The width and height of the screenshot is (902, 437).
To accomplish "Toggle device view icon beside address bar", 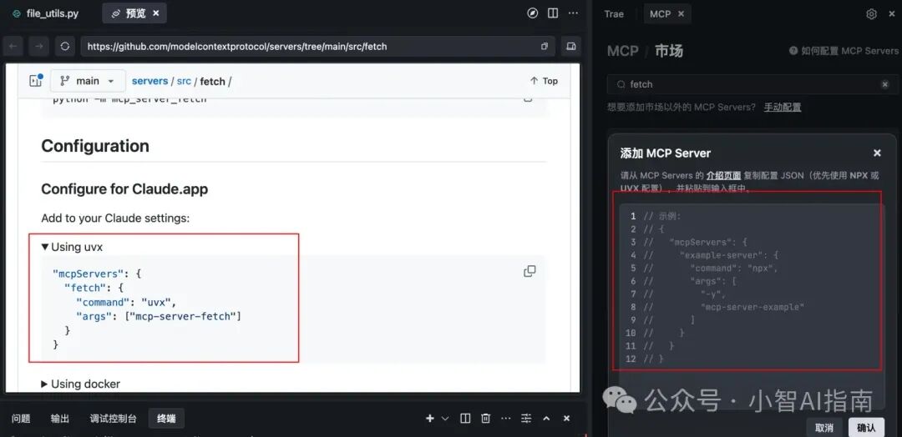I will [570, 46].
